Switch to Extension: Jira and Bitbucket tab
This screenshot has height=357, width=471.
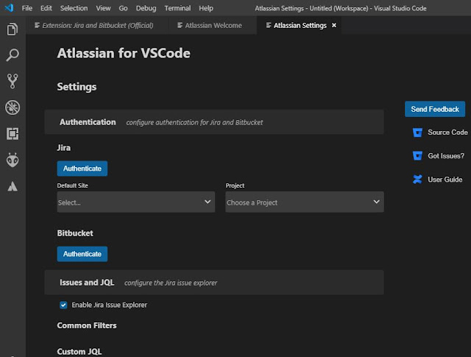pyautogui.click(x=97, y=25)
